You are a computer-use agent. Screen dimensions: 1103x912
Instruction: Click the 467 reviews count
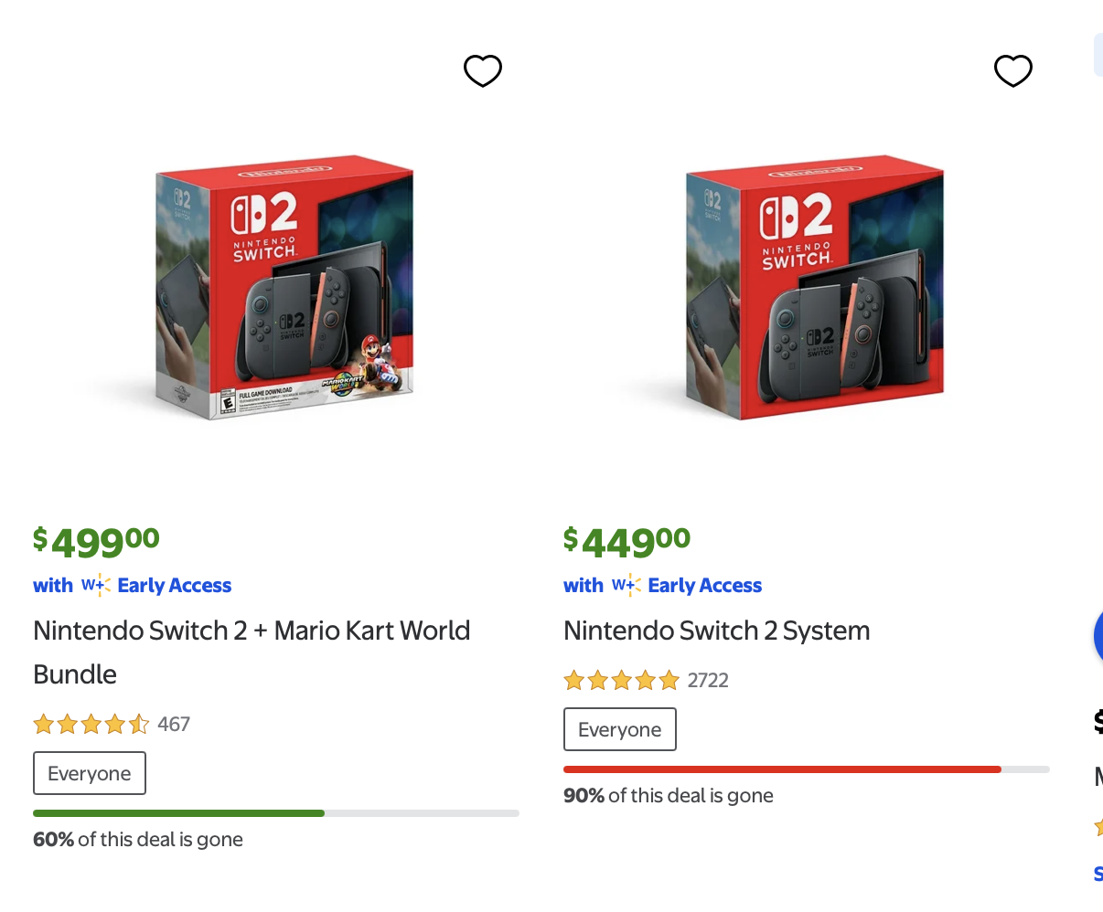[x=174, y=724]
